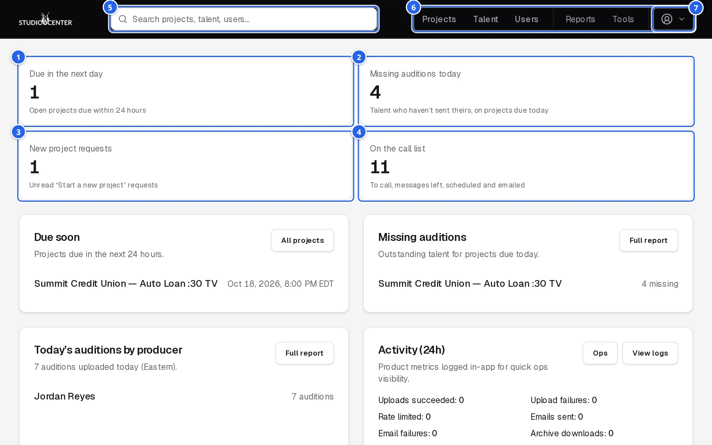Image resolution: width=712 pixels, height=445 pixels.
Task: Click the Archive downloads: 0 metric
Action: [572, 433]
